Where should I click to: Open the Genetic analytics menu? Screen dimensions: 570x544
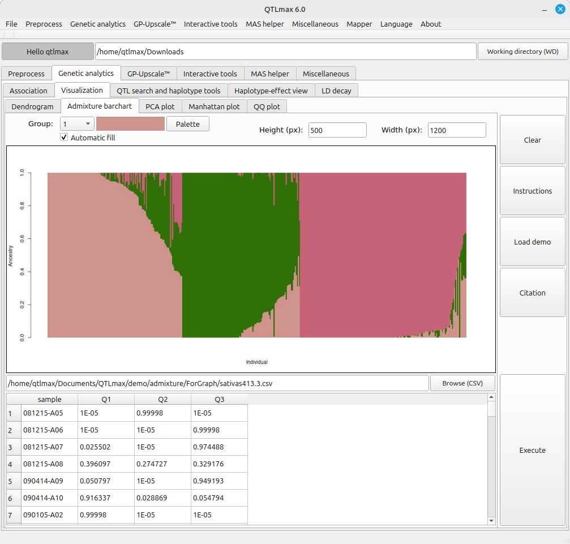(x=98, y=24)
